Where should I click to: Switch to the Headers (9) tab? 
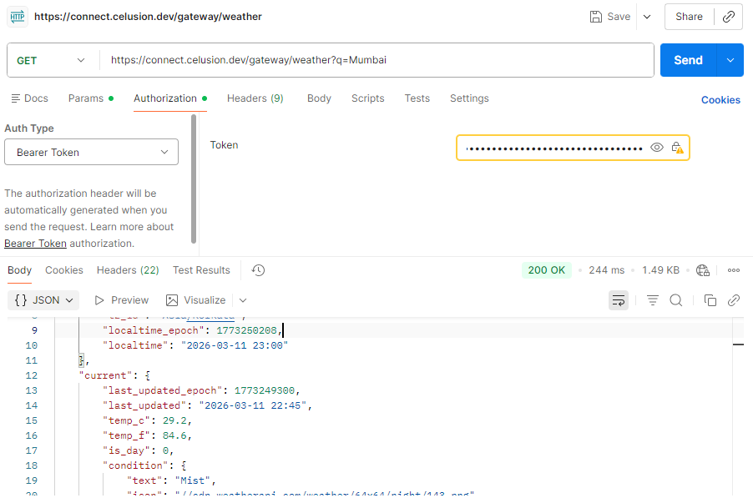[x=255, y=98]
